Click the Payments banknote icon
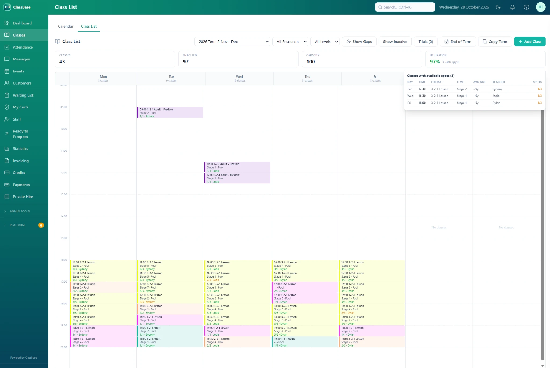 pyautogui.click(x=7, y=185)
